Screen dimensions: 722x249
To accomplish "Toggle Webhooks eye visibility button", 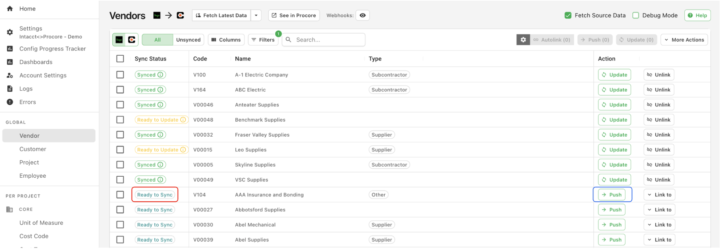I will (362, 15).
